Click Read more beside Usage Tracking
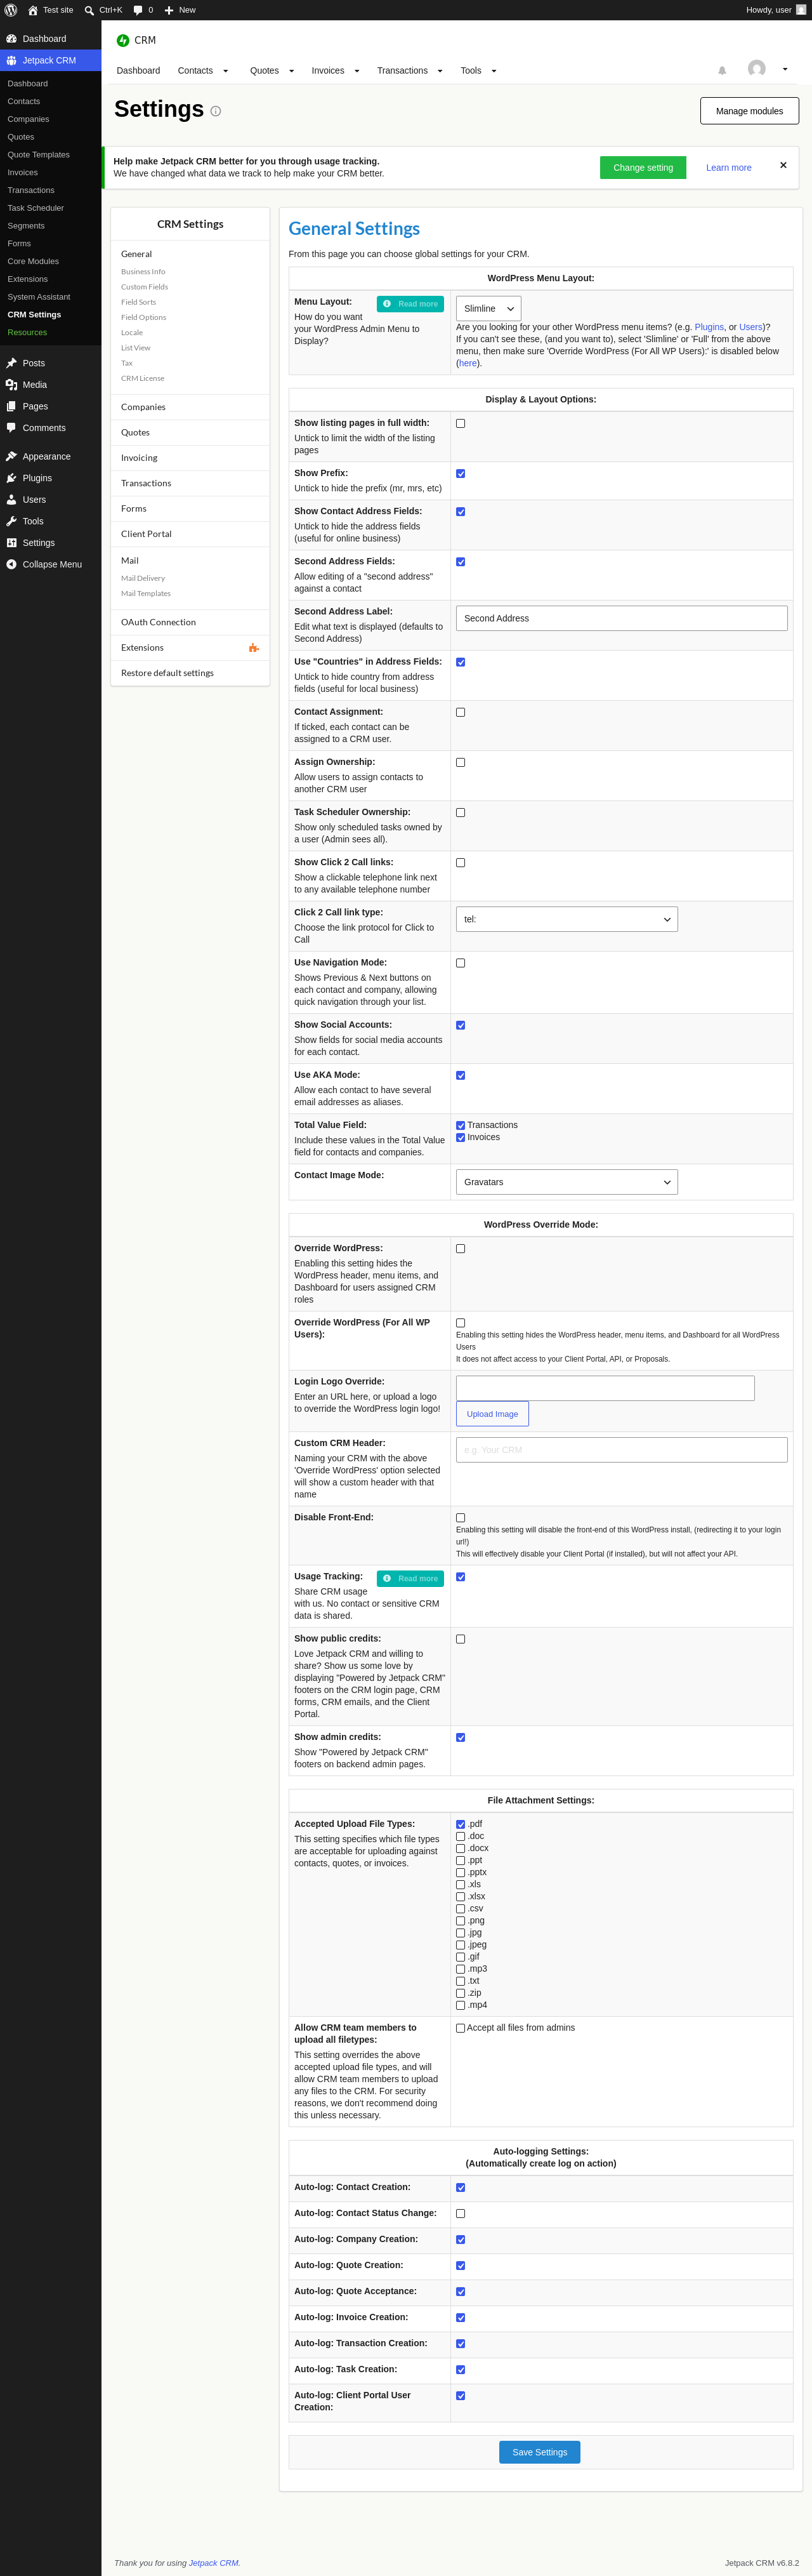Viewport: 812px width, 2576px height. (410, 1578)
